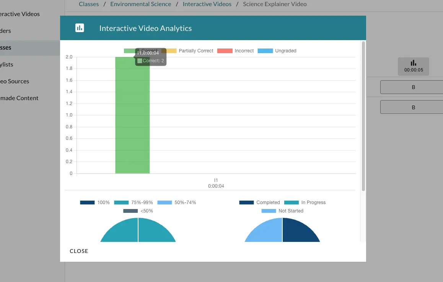Image resolution: width=443 pixels, height=282 pixels.
Task: Toggle the In Progress legend item
Action: tap(305, 203)
